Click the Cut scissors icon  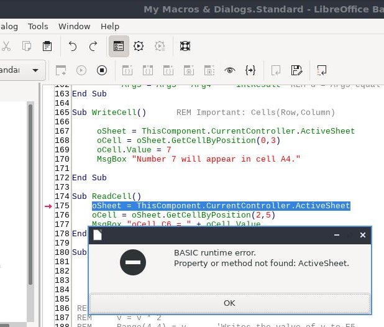coord(6,46)
